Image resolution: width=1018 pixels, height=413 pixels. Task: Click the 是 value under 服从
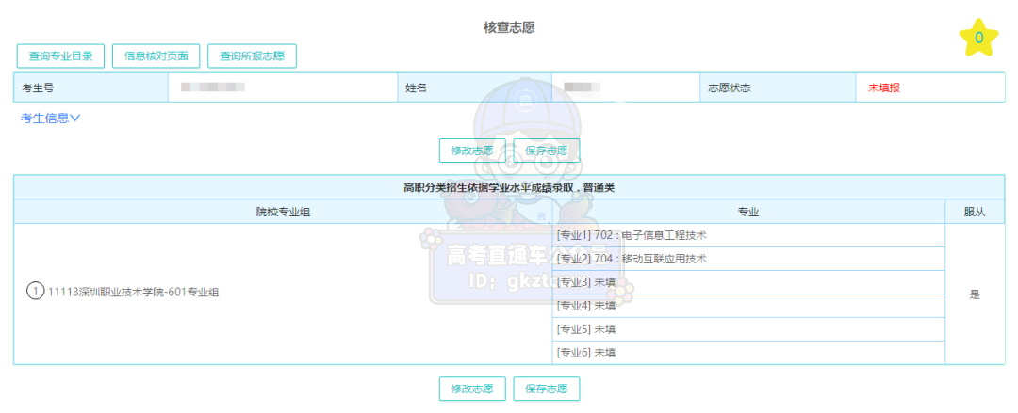(975, 294)
